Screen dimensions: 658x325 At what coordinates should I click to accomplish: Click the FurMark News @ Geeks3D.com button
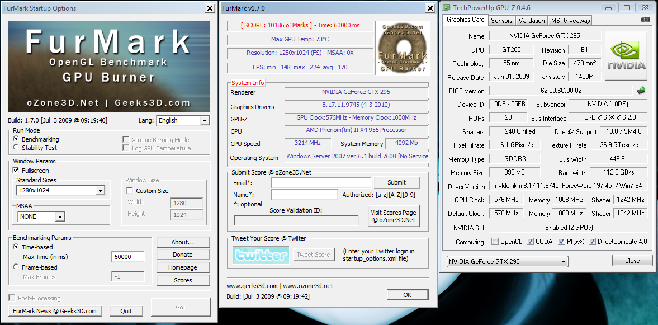55,310
